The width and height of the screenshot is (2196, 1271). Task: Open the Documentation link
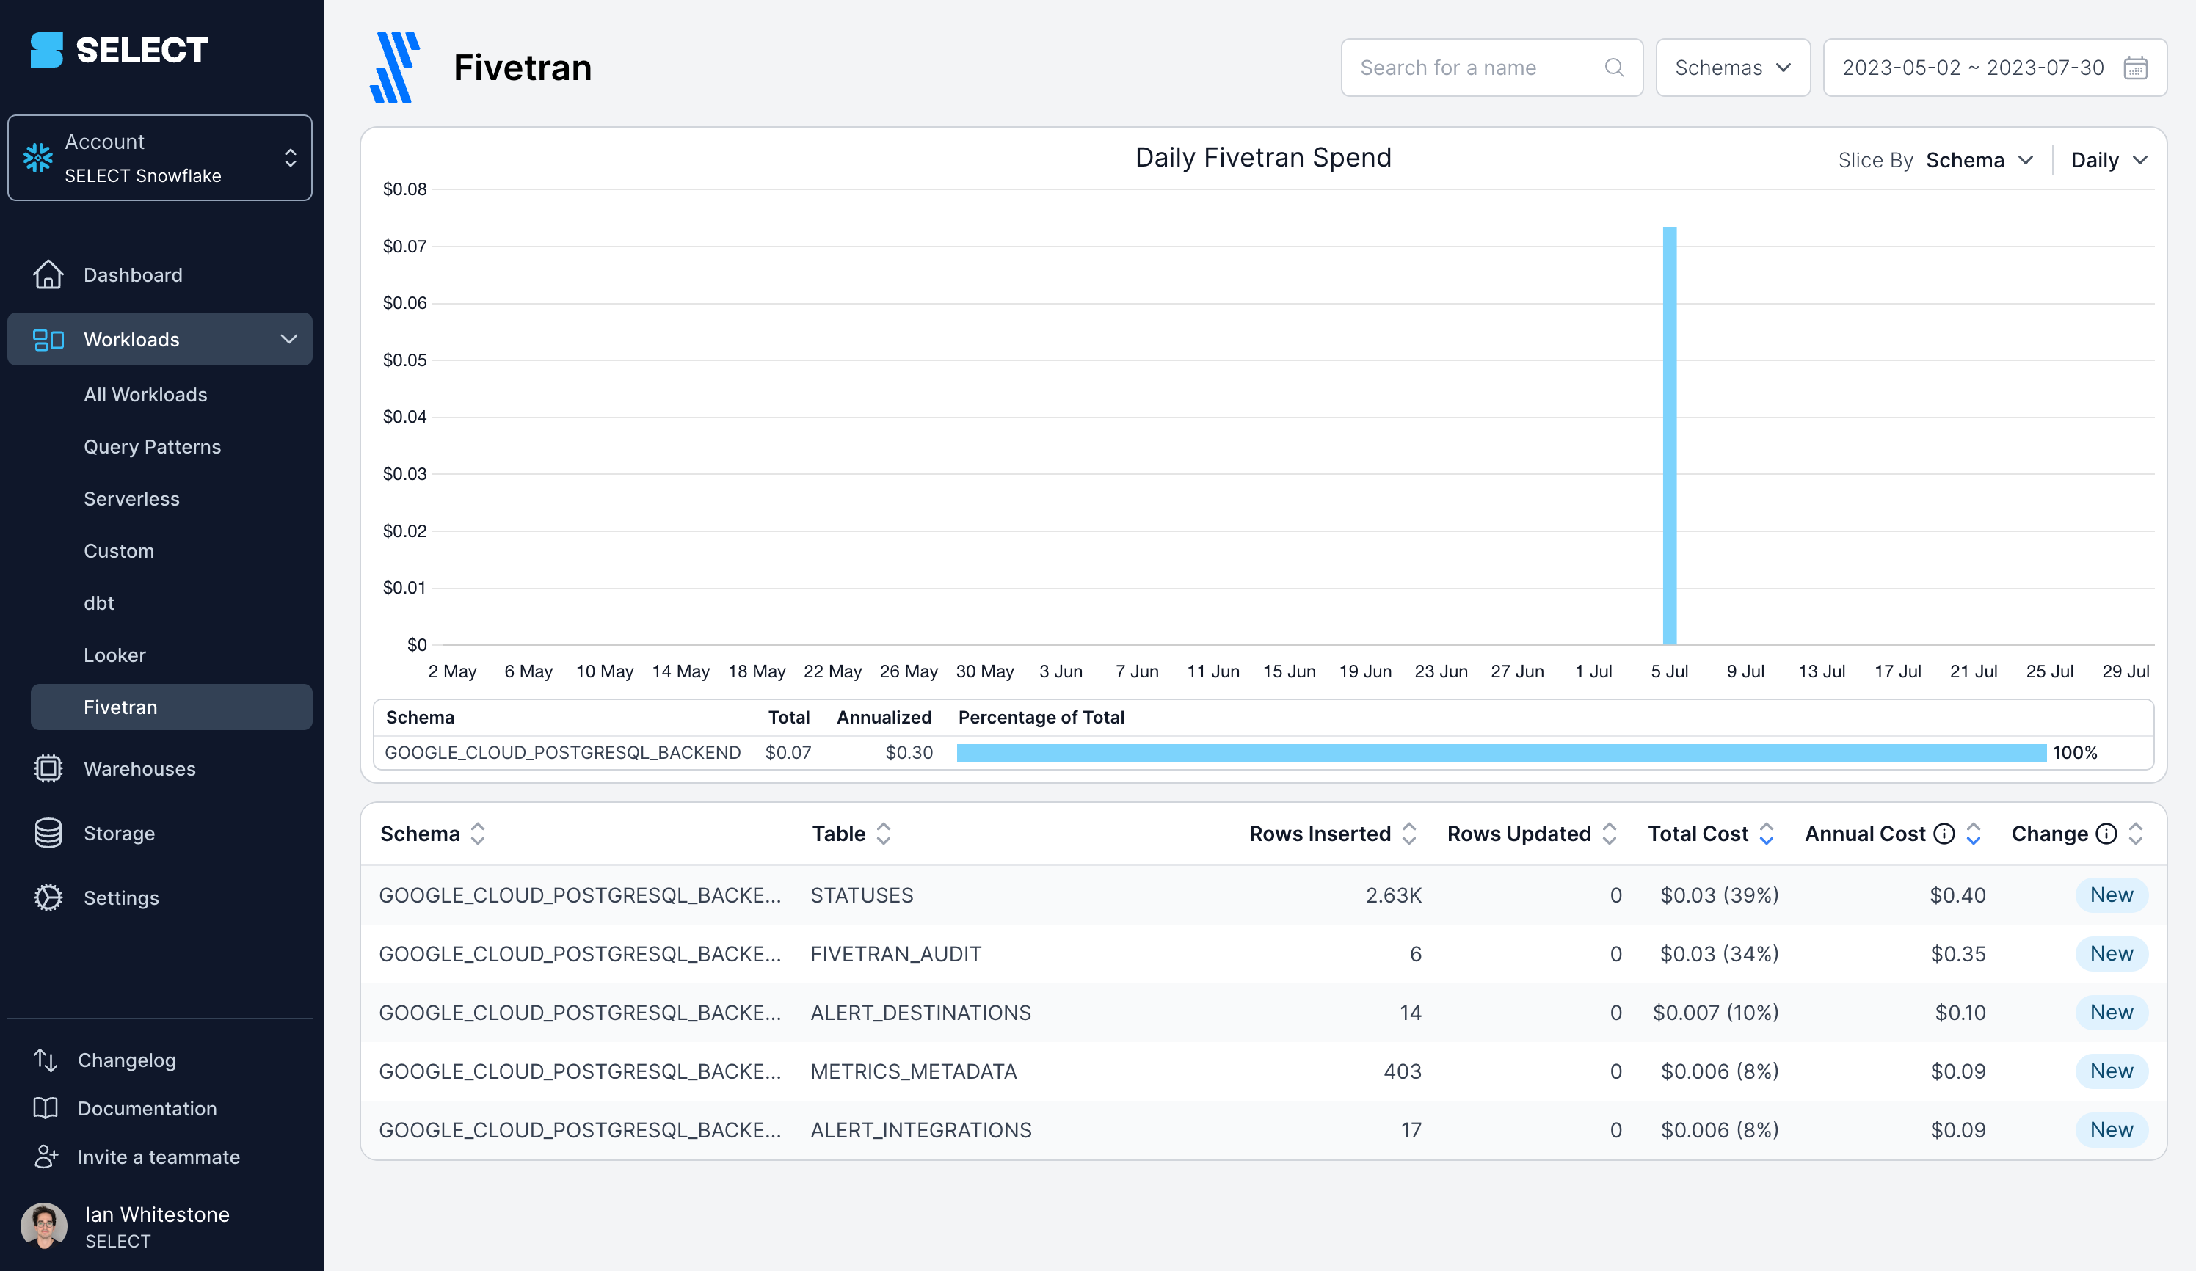click(x=148, y=1108)
